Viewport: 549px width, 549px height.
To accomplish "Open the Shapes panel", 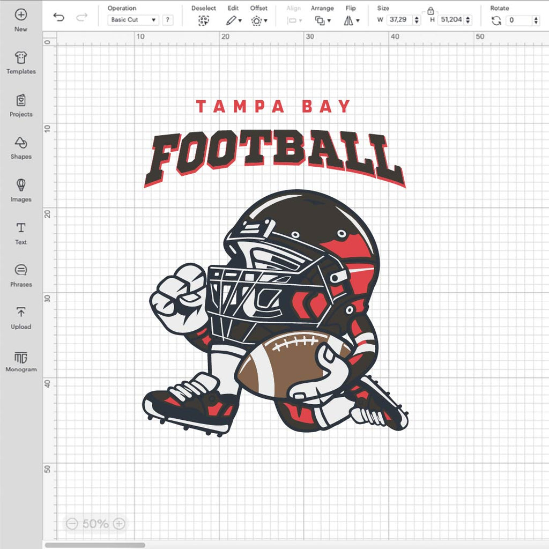I will point(21,143).
